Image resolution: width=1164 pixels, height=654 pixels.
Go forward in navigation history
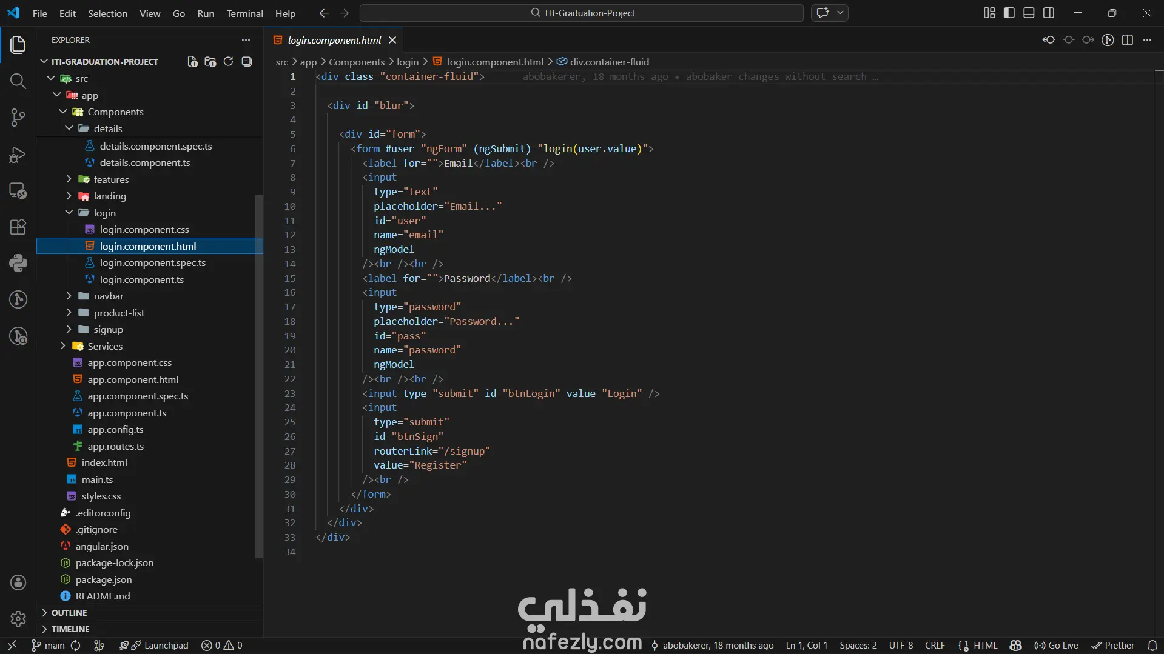344,13
